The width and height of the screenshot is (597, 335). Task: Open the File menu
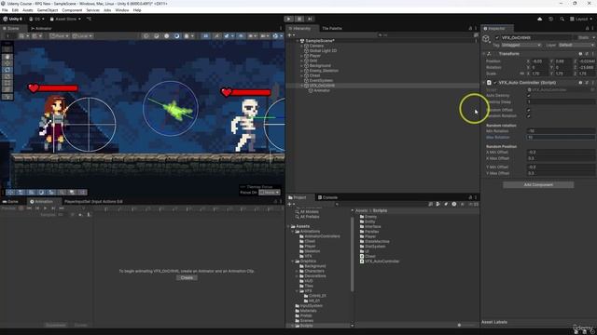tap(5, 10)
